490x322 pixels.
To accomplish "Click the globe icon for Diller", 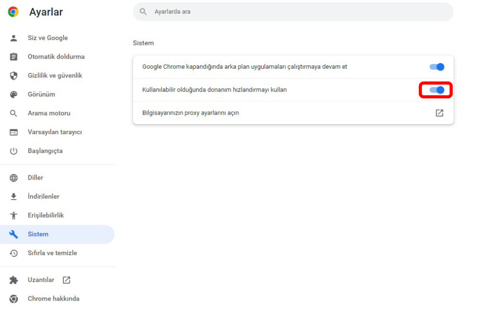I will 13,178.
